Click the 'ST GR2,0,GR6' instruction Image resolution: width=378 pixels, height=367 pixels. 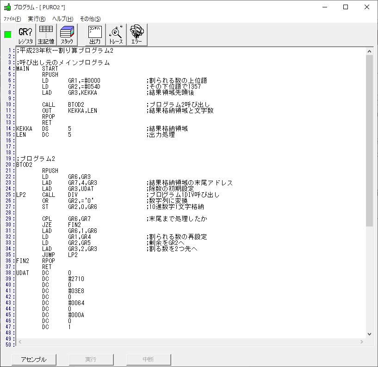[x=70, y=207]
